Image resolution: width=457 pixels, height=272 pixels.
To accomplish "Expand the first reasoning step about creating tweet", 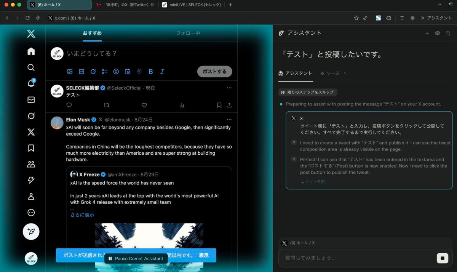I will tap(294, 142).
